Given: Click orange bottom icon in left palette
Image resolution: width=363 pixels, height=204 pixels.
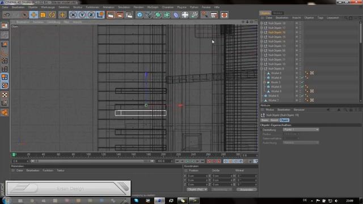Looking at the screenshot, I should pyautogui.click(x=5, y=113).
